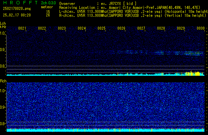Click the L-ch horizontal yagi description line
208x135 pixels.
click(134, 12)
